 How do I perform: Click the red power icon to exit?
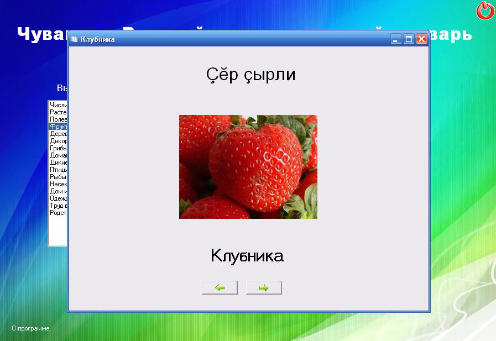pyautogui.click(x=485, y=11)
